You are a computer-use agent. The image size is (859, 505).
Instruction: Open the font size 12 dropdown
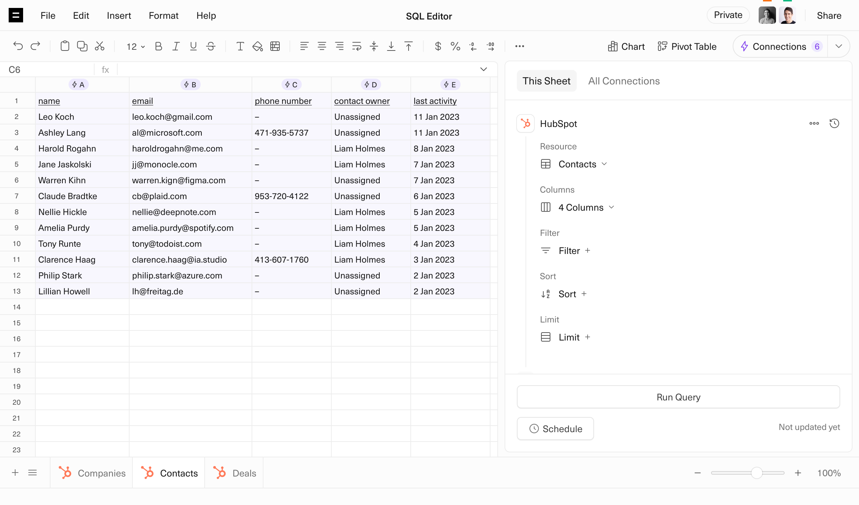(135, 47)
